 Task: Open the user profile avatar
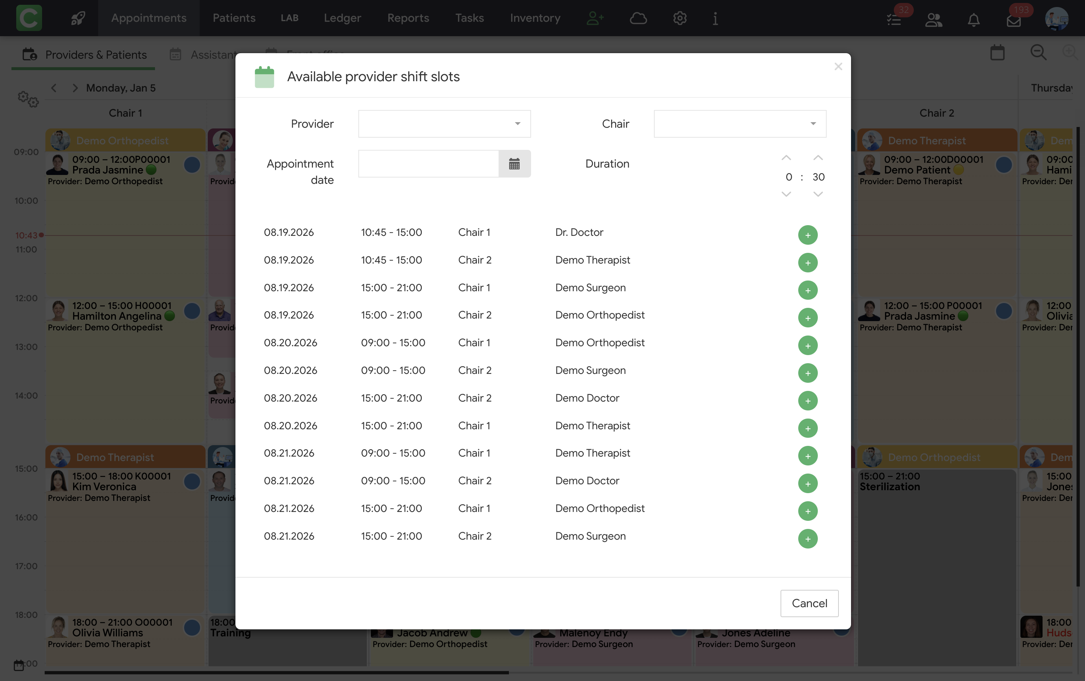(1056, 19)
